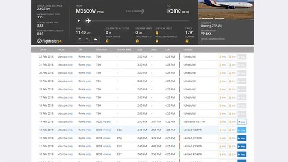Click the locked Vertical Speed padlock
288x162 pixels.
point(157,33)
